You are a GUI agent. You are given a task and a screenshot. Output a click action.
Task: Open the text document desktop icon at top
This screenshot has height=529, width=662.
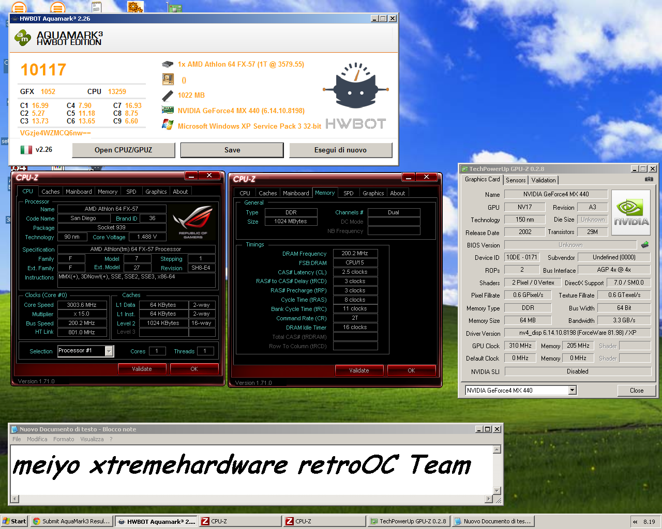click(96, 7)
